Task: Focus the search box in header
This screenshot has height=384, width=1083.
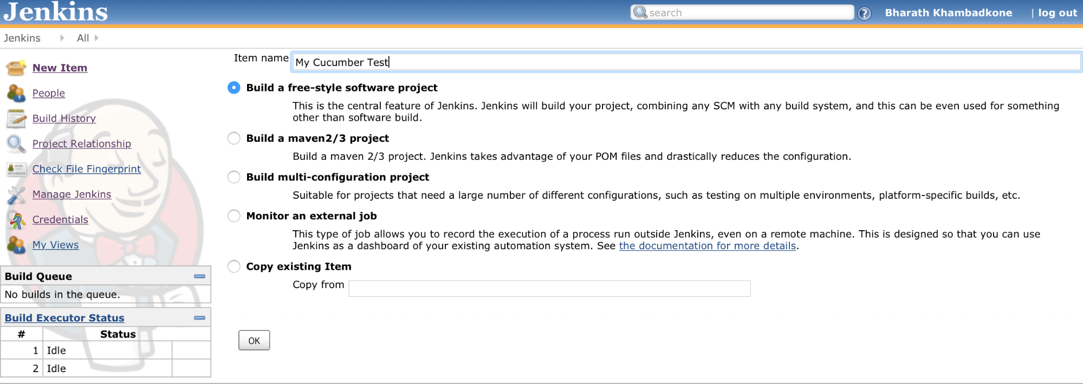Action: (x=742, y=12)
